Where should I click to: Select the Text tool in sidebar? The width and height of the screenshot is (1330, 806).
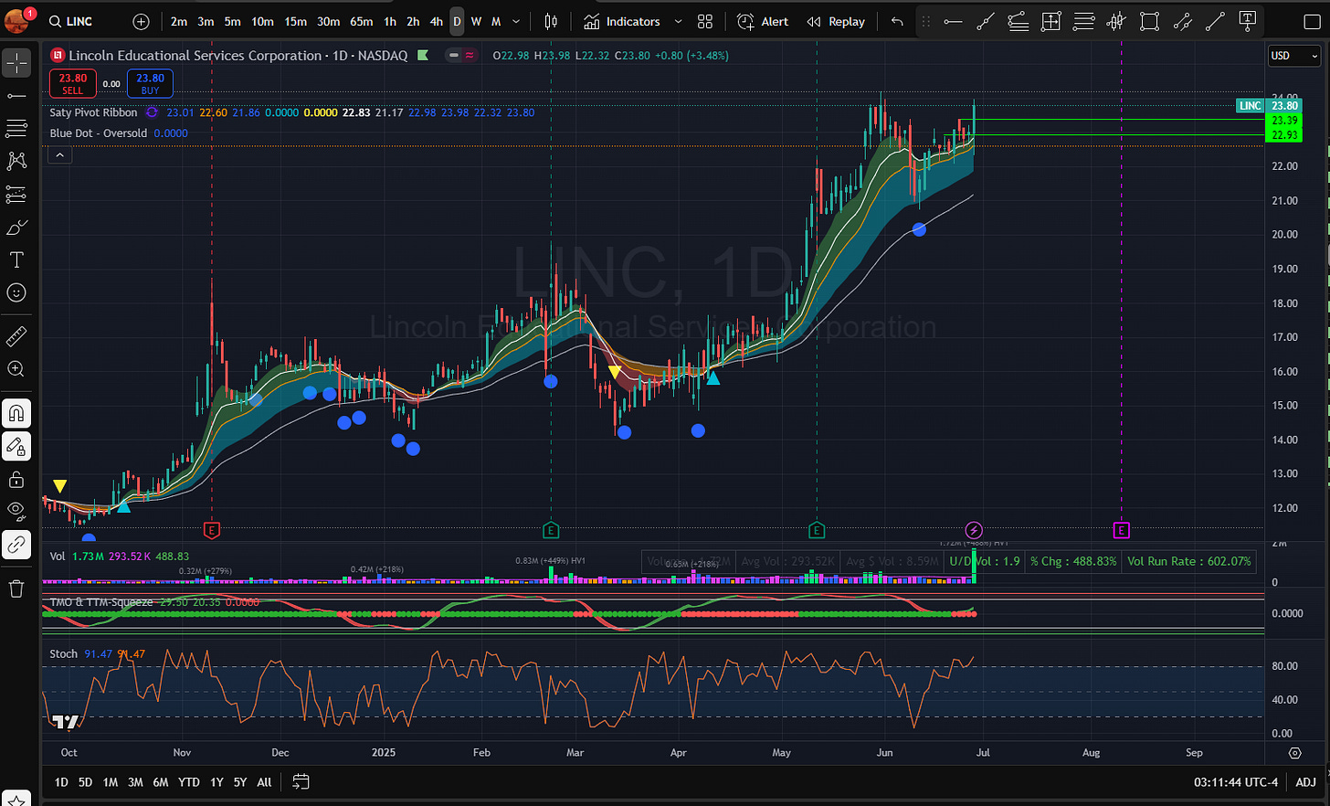coord(16,260)
